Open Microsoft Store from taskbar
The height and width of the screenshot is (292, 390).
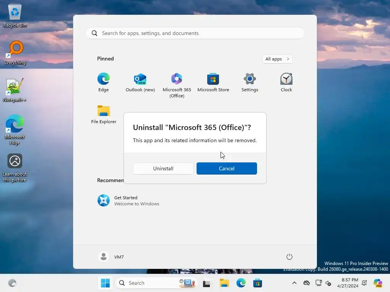[257, 283]
